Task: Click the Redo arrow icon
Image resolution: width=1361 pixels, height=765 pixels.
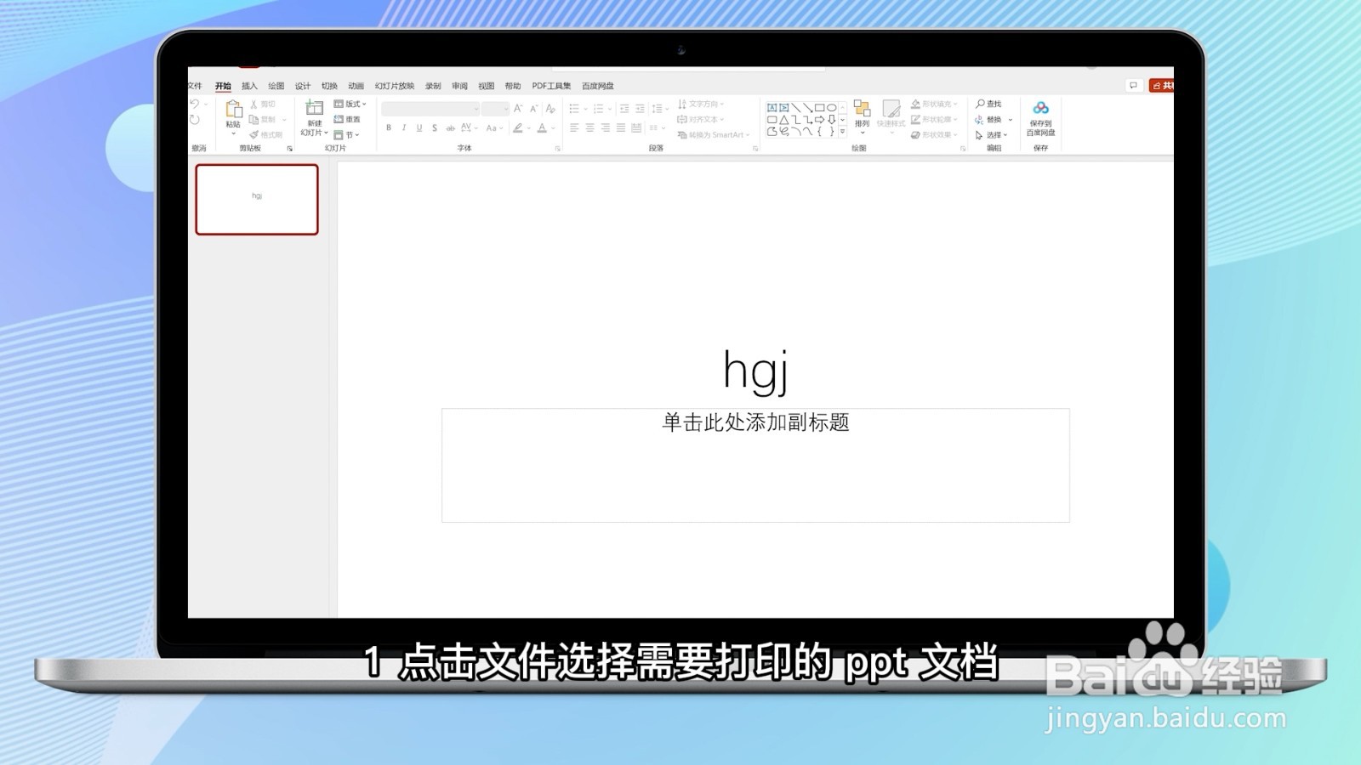Action: click(x=194, y=120)
